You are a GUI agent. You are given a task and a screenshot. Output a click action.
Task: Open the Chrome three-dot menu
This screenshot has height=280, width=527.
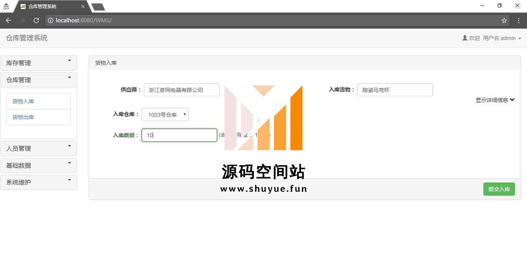tap(519, 20)
